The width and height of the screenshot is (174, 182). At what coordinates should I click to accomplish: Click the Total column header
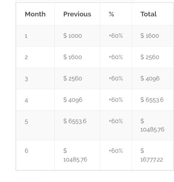tap(149, 14)
